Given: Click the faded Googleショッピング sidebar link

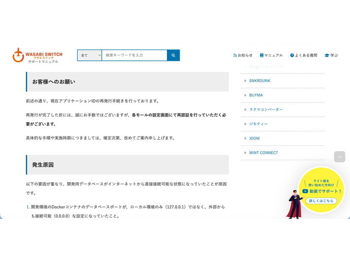Looking at the screenshot, I should tap(266, 66).
